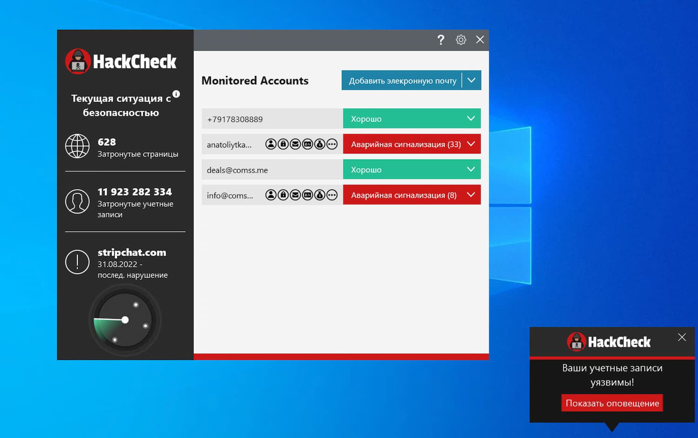The height and width of the screenshot is (438, 698).
Task: Click the three-dots icon in the info@coms row
Action: pos(332,195)
